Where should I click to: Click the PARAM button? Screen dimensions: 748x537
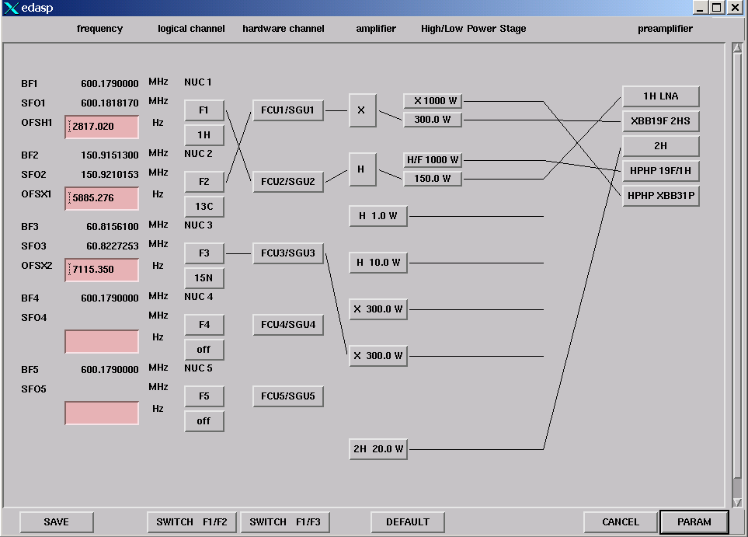[x=694, y=522]
